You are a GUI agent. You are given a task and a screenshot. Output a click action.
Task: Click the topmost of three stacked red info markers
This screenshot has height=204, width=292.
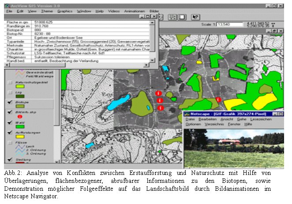[158, 93]
